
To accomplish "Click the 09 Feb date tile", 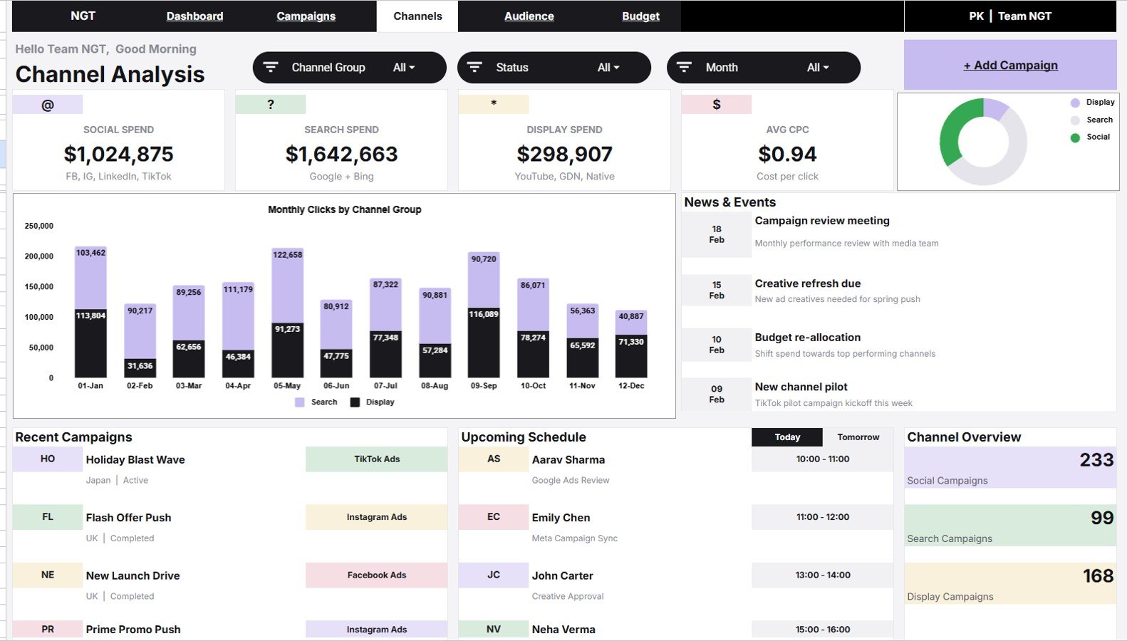I will tap(717, 394).
